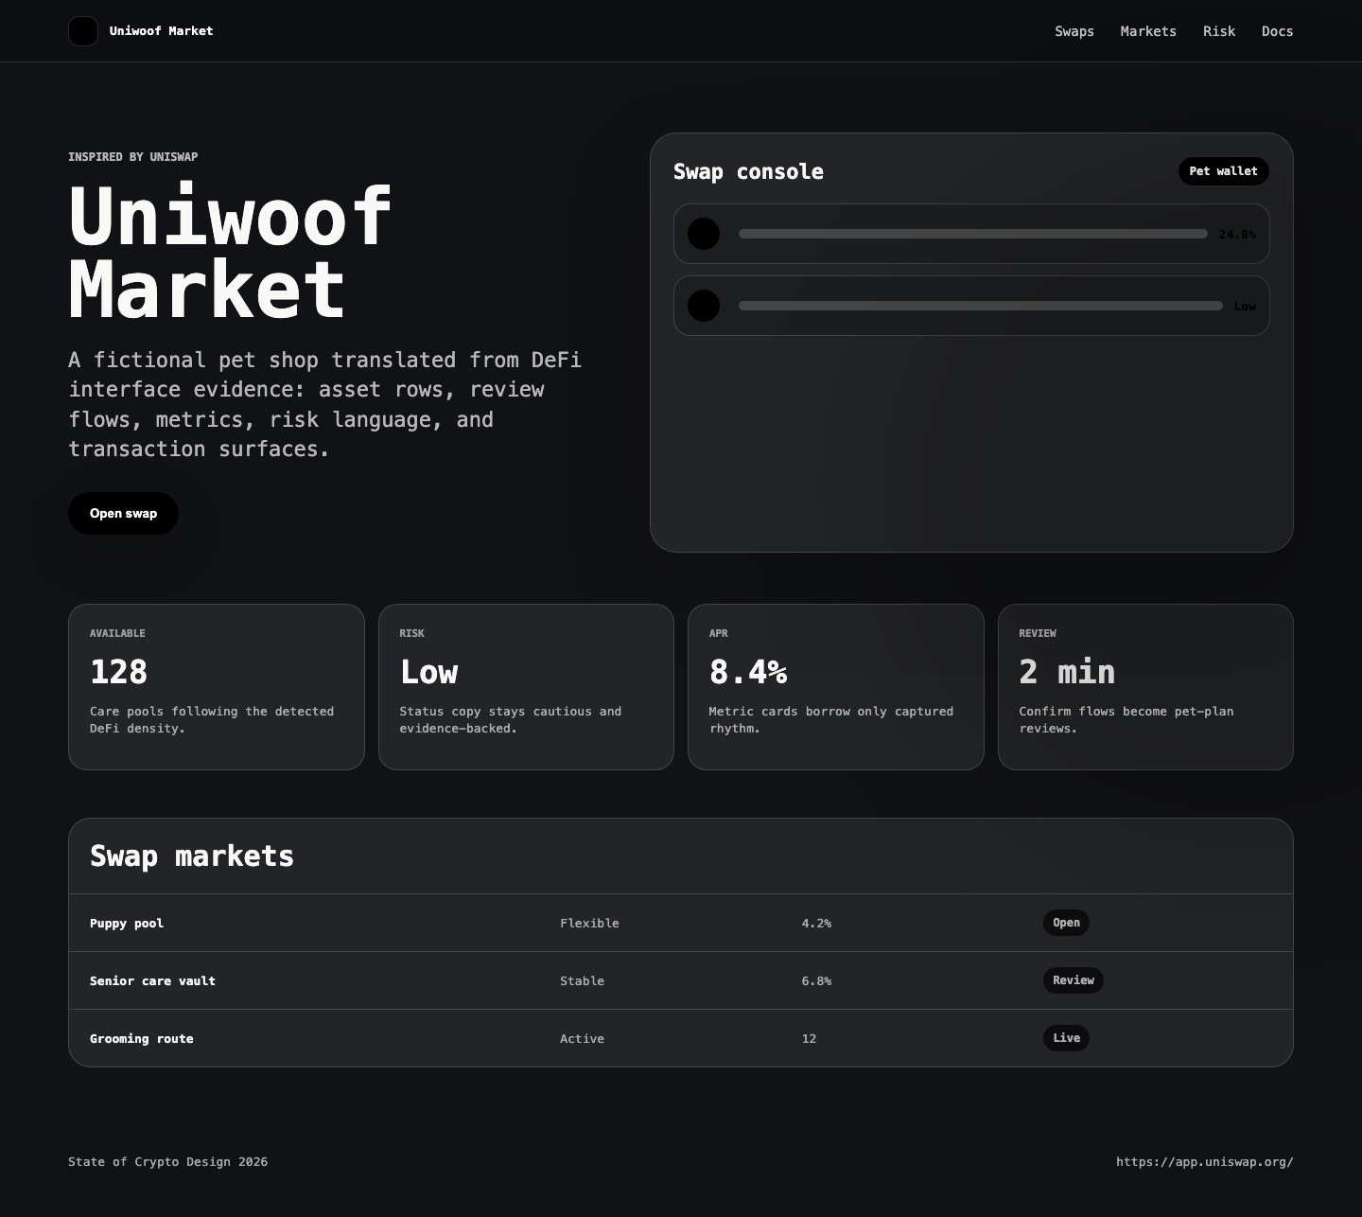This screenshot has width=1362, height=1217.
Task: Click the Open swap button
Action: [x=123, y=513]
